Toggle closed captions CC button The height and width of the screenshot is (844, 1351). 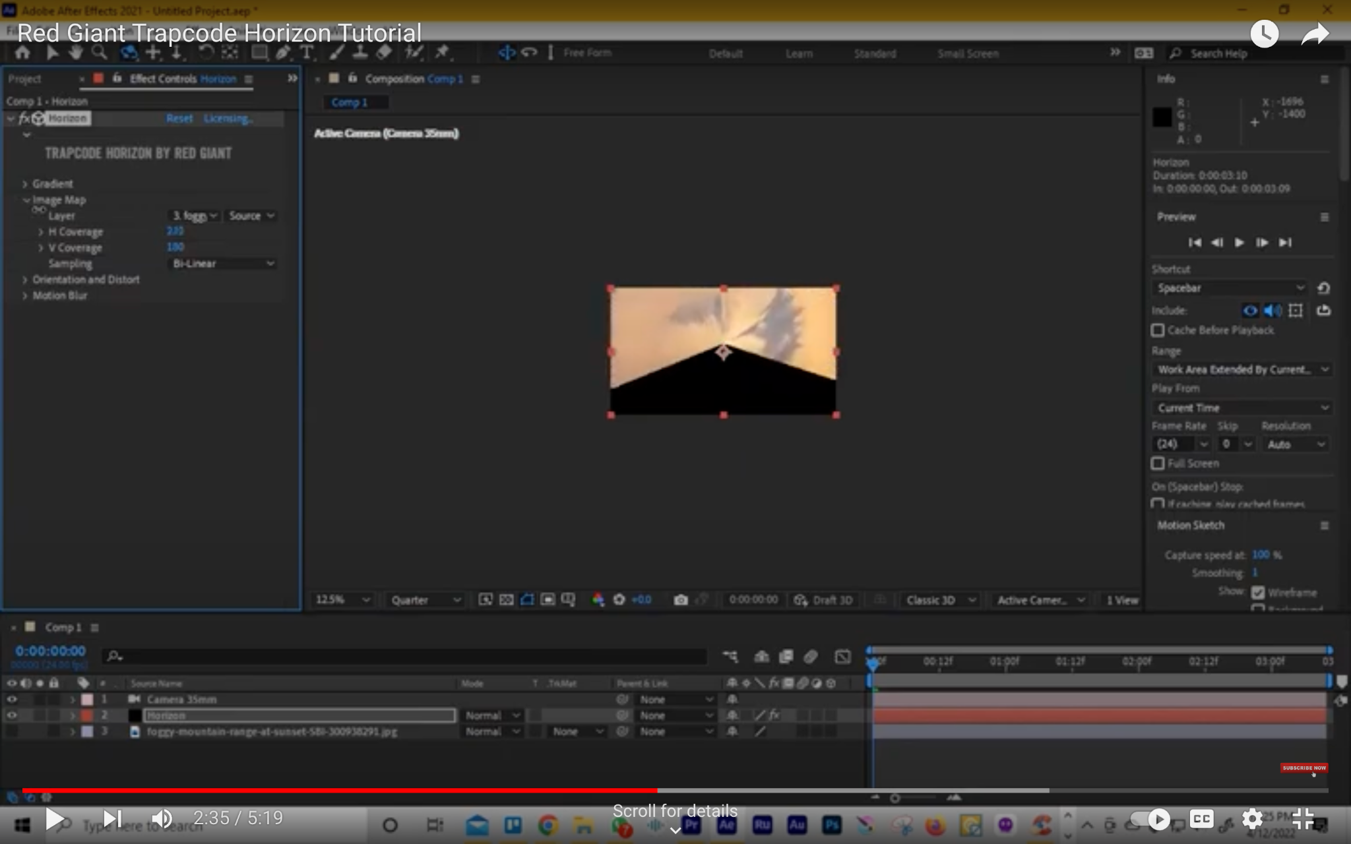(x=1201, y=819)
